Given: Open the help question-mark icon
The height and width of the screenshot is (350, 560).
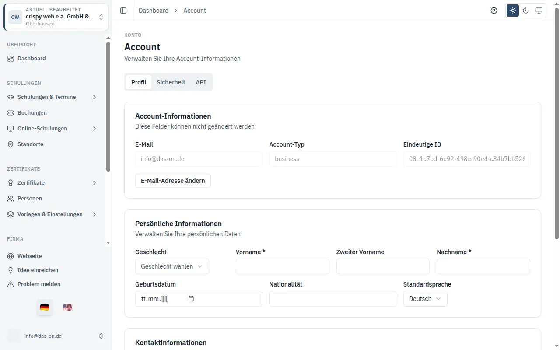Looking at the screenshot, I should click(494, 10).
